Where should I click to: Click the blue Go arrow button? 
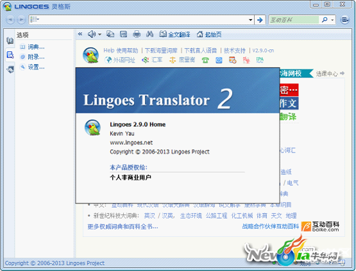click(260, 20)
